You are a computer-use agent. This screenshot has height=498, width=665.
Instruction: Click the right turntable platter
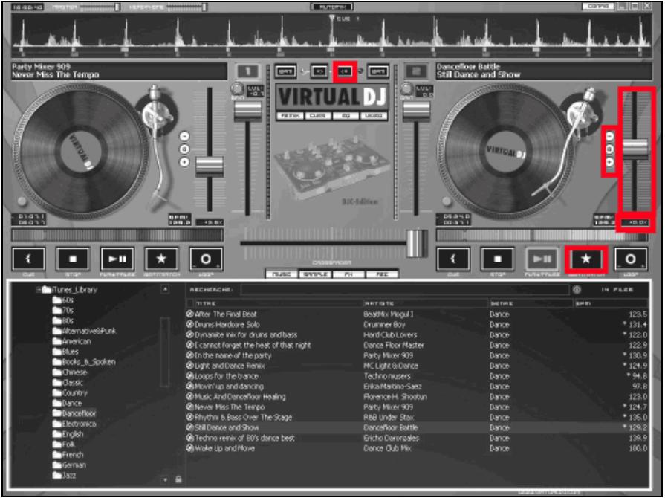point(506,151)
